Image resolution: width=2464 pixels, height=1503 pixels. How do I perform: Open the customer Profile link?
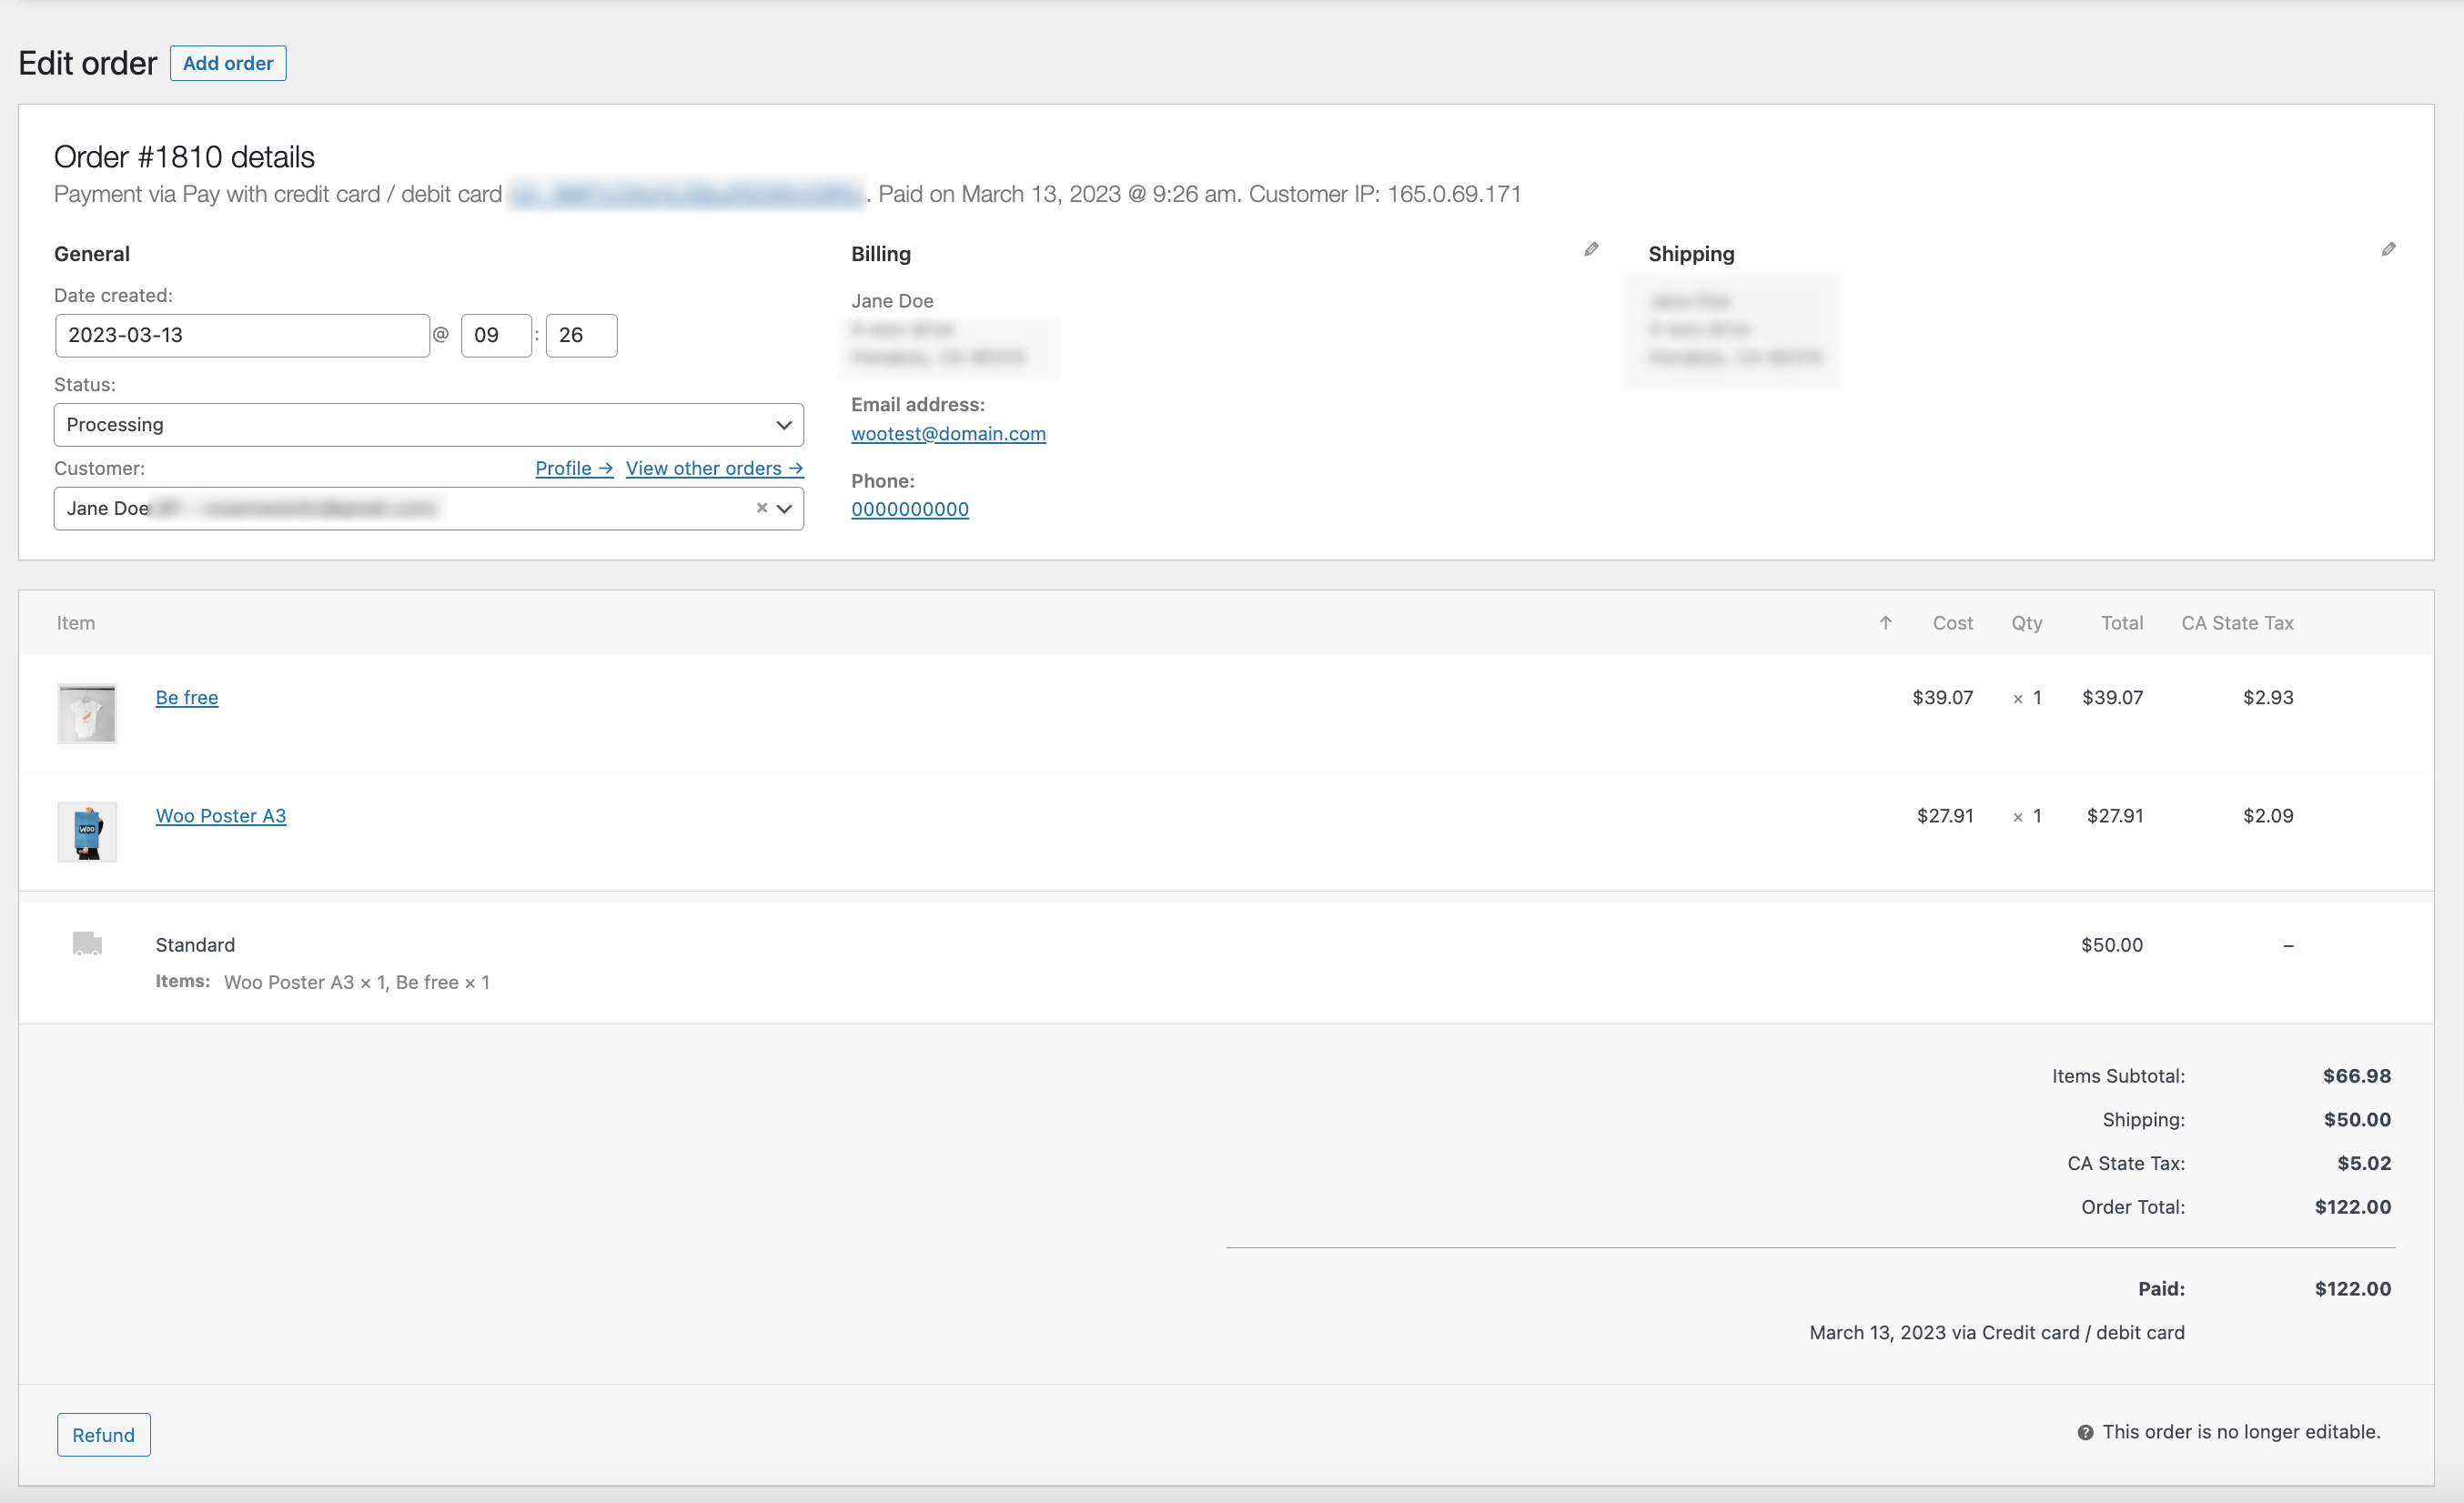[573, 468]
